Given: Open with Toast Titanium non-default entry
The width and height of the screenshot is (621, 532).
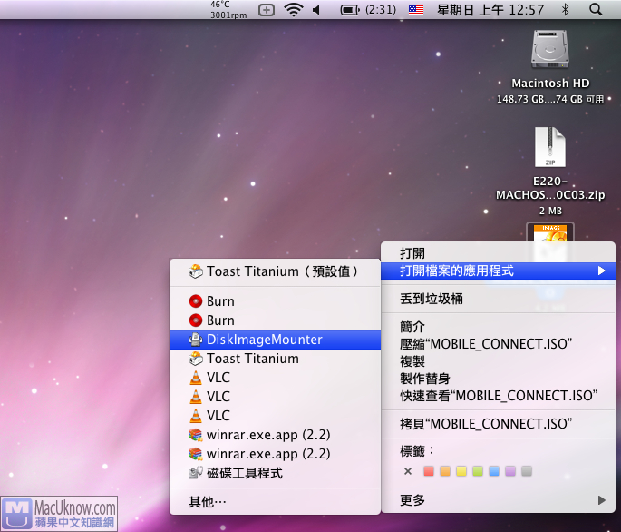Looking at the screenshot, I should (x=275, y=359).
